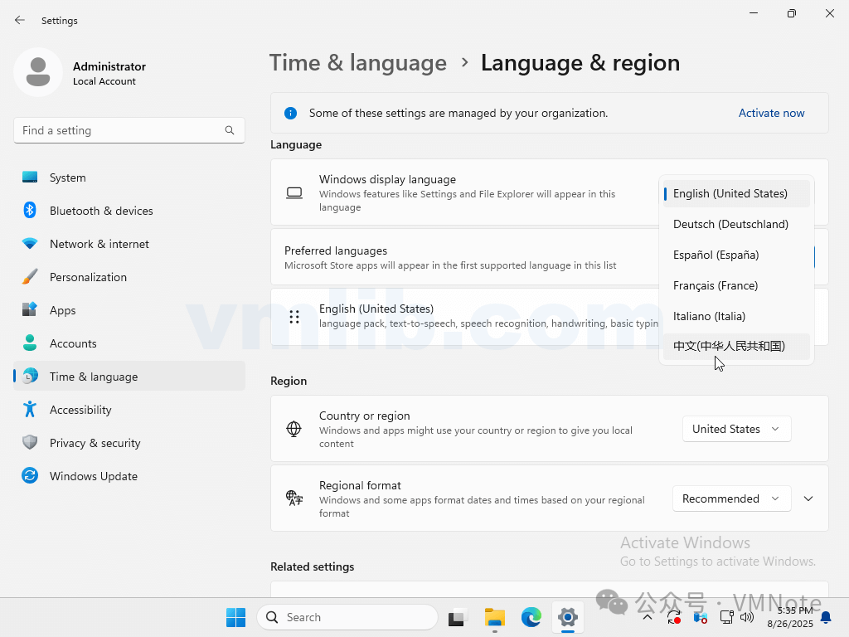
Task: Open File Explorer from the taskbar
Action: 495,617
